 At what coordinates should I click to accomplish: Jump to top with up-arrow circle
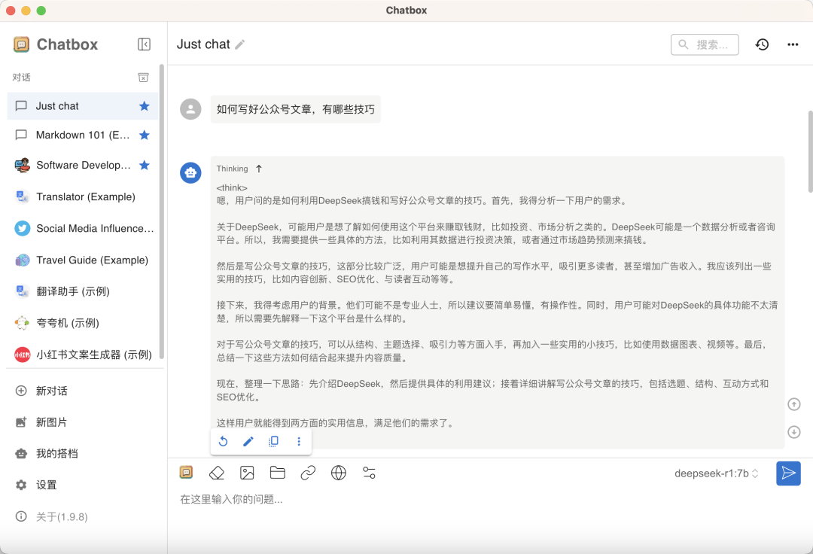coord(794,404)
